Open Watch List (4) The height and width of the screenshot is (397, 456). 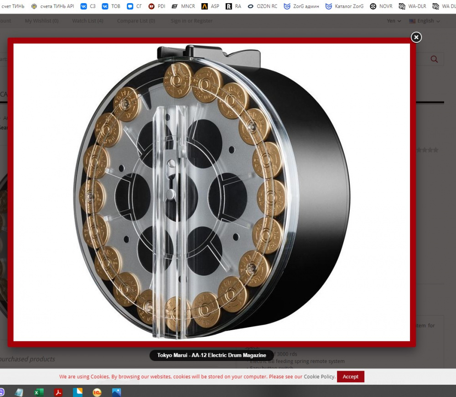coord(88,21)
